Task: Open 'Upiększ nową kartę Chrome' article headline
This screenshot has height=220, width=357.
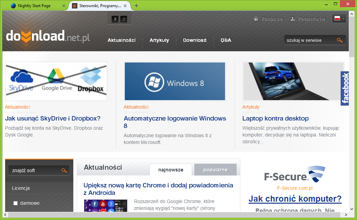Action: coord(158,189)
